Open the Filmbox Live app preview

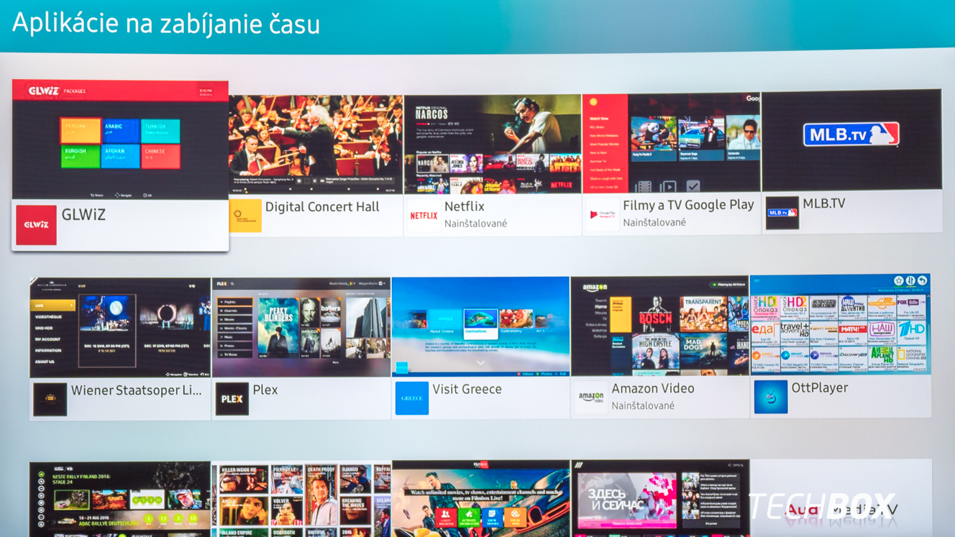tap(480, 499)
